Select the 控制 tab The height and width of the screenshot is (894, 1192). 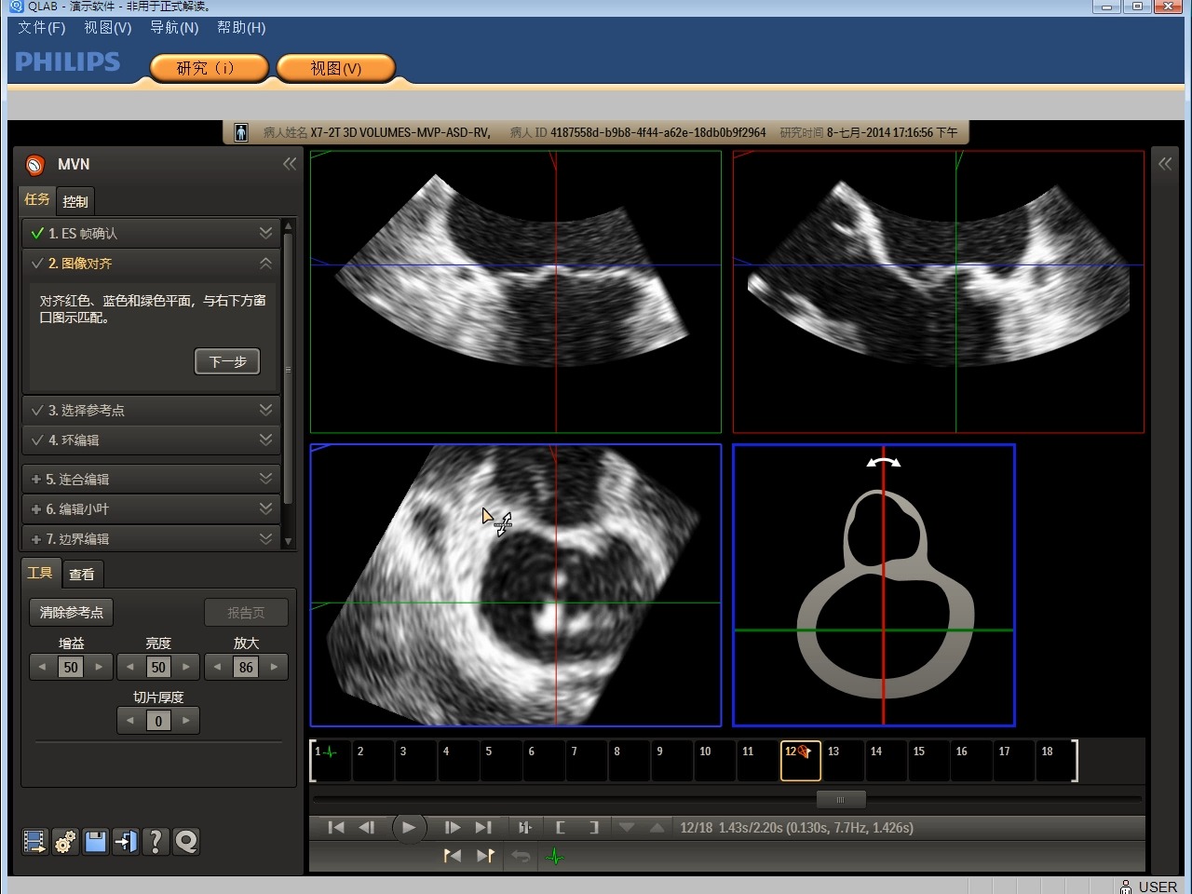[x=75, y=201]
